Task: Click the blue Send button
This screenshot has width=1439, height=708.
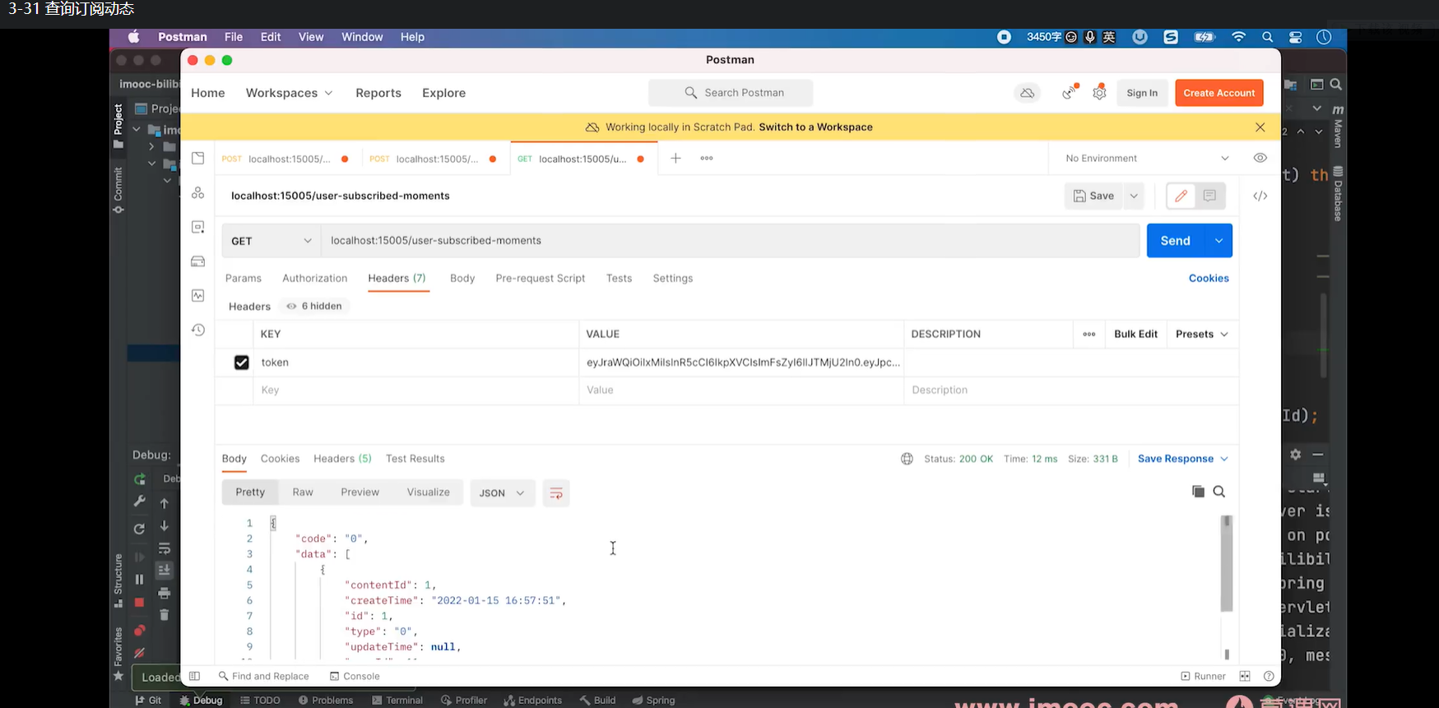Action: click(x=1176, y=241)
